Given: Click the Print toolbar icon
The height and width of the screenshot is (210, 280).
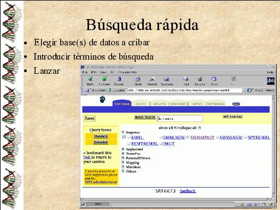Looking at the screenshot, I should click(186, 79).
